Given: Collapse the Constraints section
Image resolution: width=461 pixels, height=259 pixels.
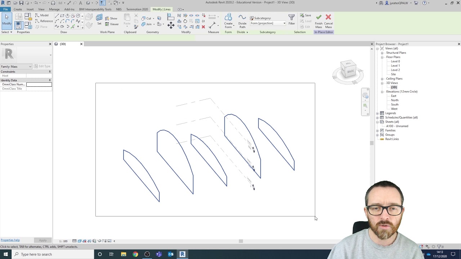Looking at the screenshot, I should 50,72.
